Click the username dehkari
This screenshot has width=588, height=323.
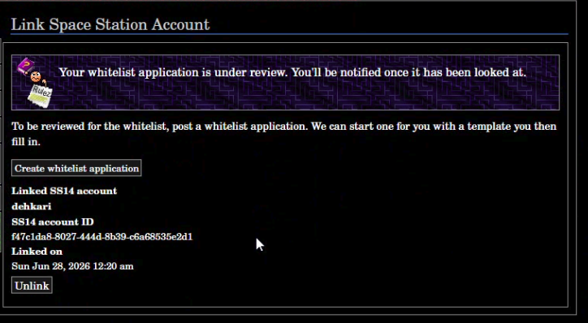coord(32,206)
